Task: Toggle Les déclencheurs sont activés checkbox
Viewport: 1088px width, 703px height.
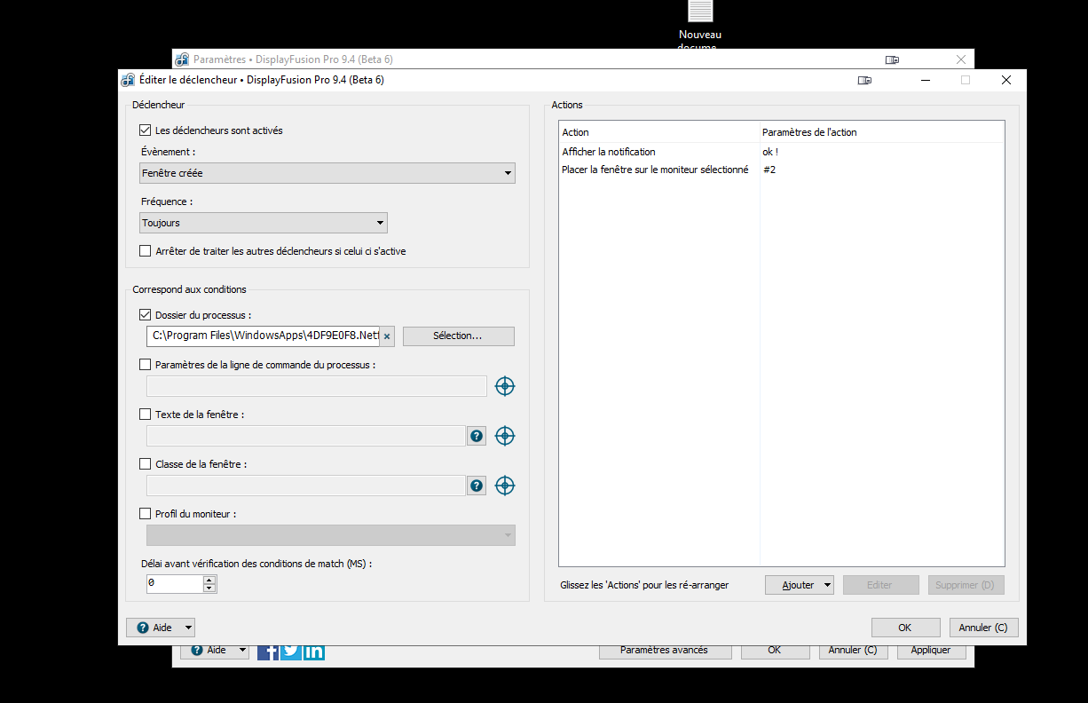Action: tap(146, 130)
